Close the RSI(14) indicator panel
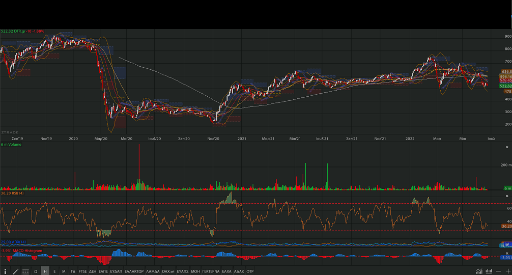512x275 pixels. point(507,195)
